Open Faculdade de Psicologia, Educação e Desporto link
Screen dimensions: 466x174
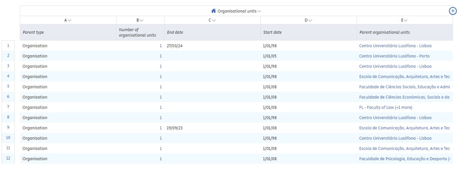[x=405, y=159]
